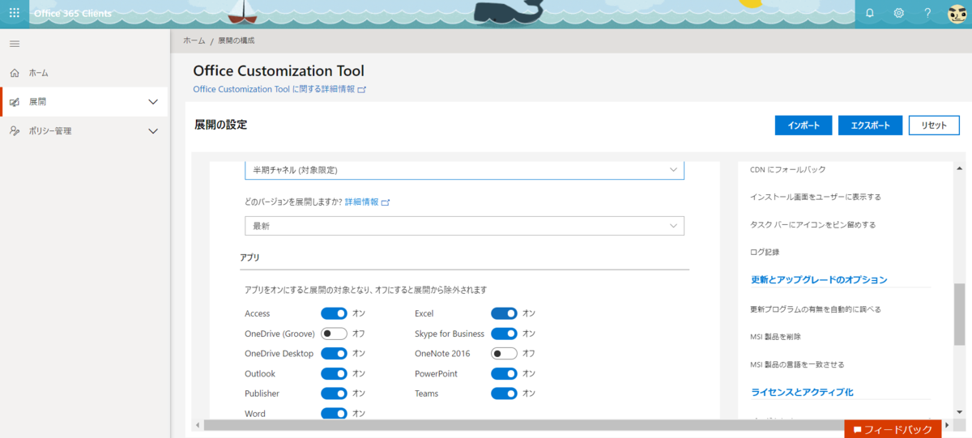Click external-link icon beside Office Customization Tool link
Image resolution: width=972 pixels, height=438 pixels.
(x=362, y=90)
